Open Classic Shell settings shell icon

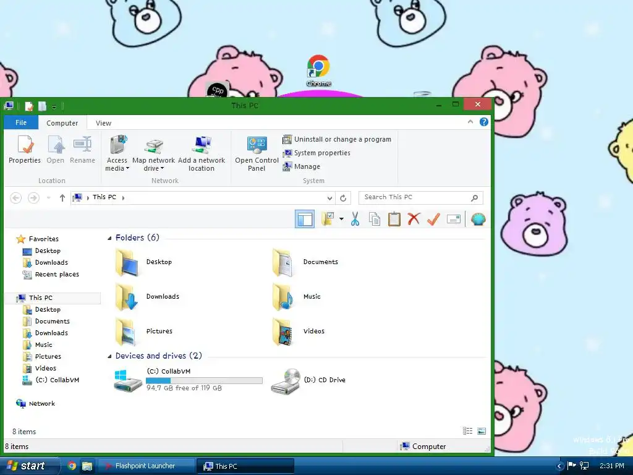click(x=478, y=220)
